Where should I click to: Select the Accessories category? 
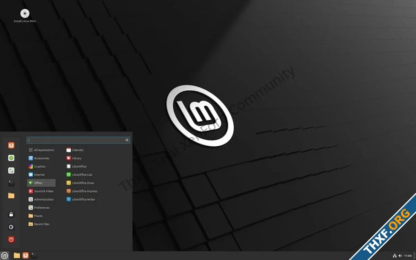click(41, 158)
